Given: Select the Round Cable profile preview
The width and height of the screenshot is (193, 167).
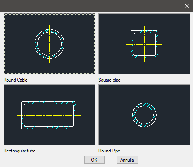Looking at the screenshot, I should [49, 44].
